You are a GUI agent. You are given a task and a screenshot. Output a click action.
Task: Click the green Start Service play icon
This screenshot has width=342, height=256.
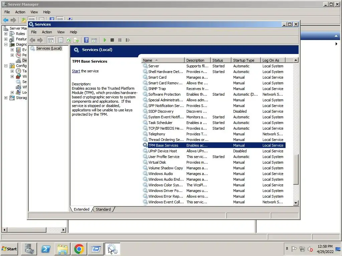coord(105,40)
